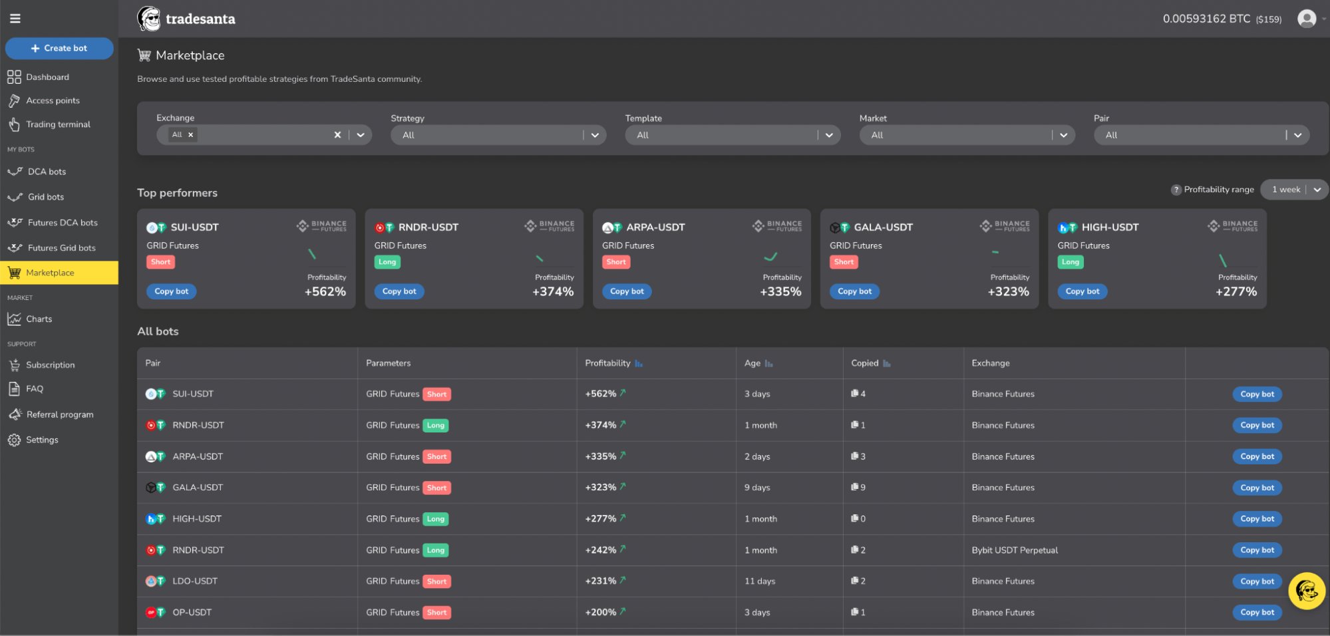Expand the Exchange filter dropdown
1330x636 pixels.
[x=361, y=135]
